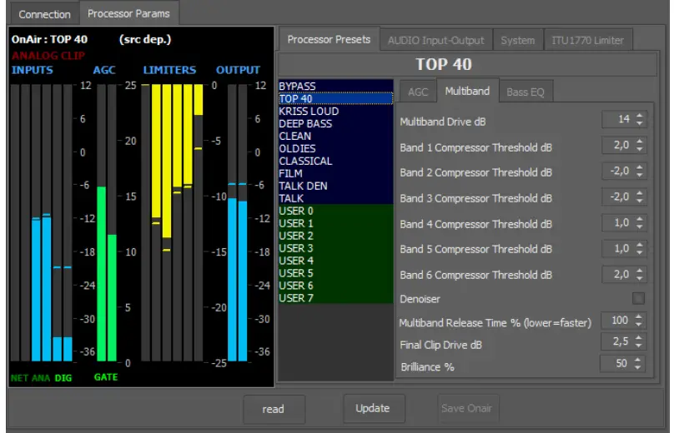Select the BYPASS preset
The width and height of the screenshot is (674, 433).
pos(335,87)
